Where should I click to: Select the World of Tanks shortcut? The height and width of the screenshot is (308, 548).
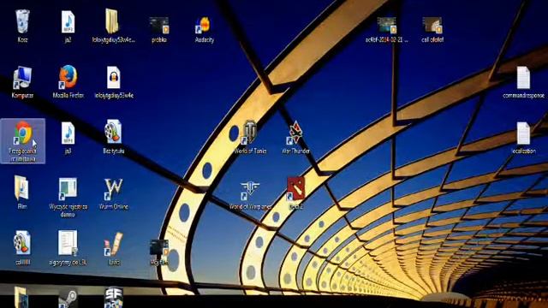click(x=249, y=133)
